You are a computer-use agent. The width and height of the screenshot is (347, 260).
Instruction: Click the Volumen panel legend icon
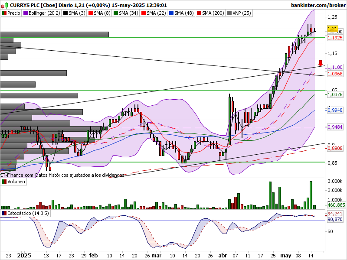click(x=4, y=182)
